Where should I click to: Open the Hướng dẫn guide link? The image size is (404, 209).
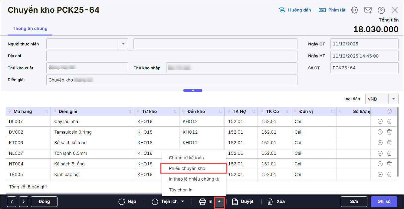point(295,10)
